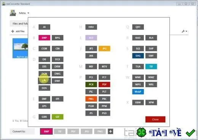The width and height of the screenshot is (198, 140).
Task: Toggle JPG in the Convert to bar
Action: point(87,132)
